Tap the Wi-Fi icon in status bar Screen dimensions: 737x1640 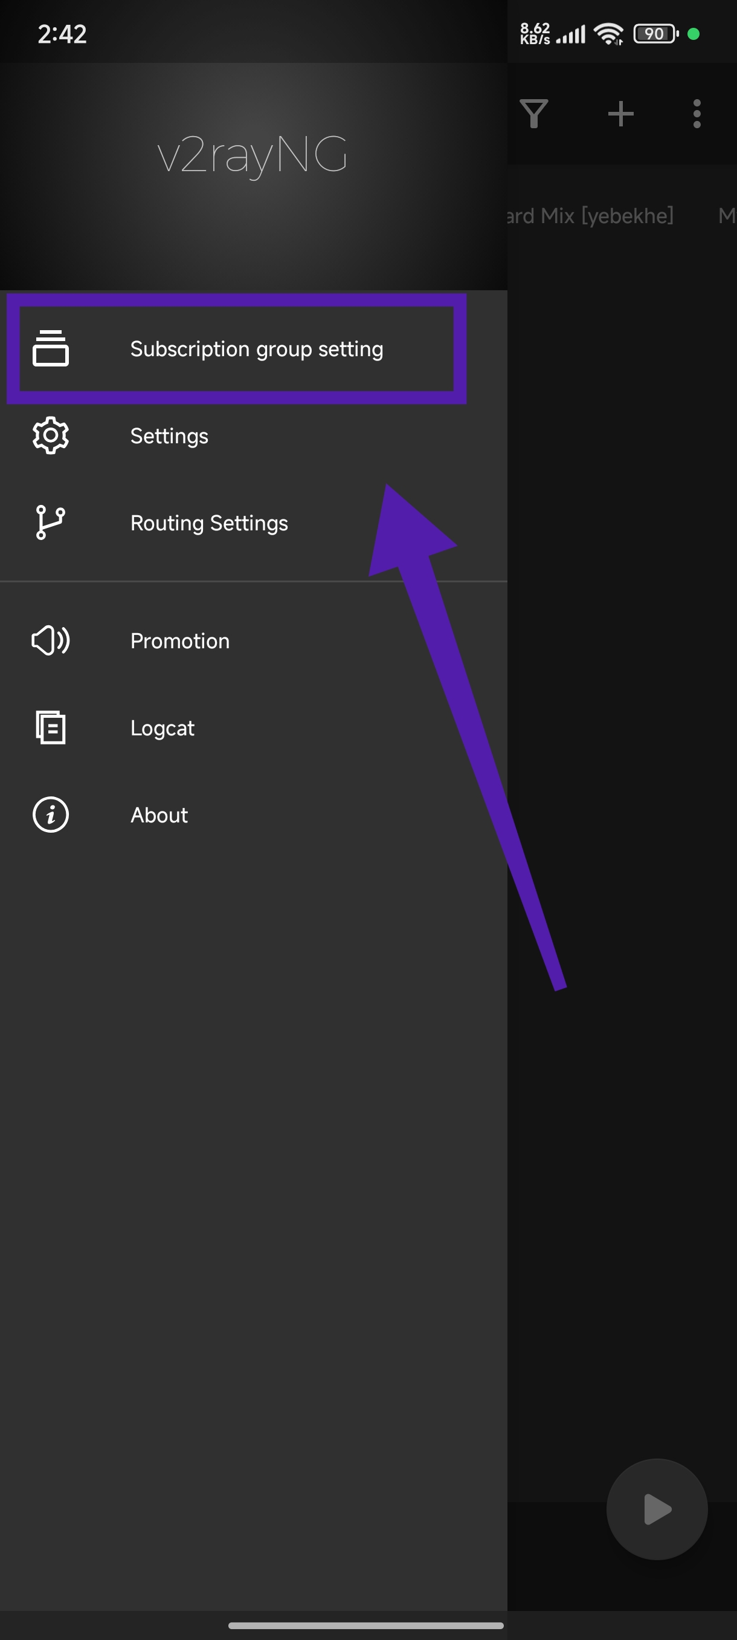click(609, 34)
